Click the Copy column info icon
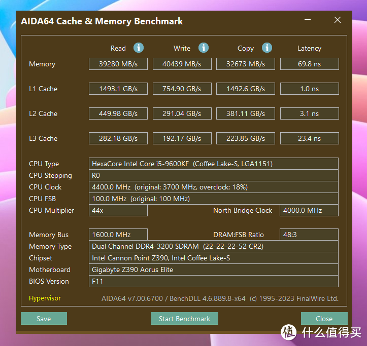This screenshot has height=346, width=367. pyautogui.click(x=267, y=48)
